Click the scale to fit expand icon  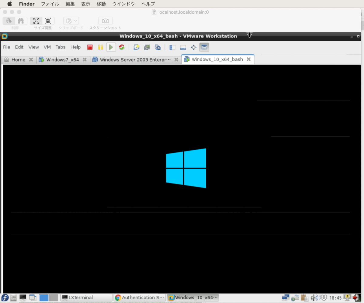click(x=36, y=21)
